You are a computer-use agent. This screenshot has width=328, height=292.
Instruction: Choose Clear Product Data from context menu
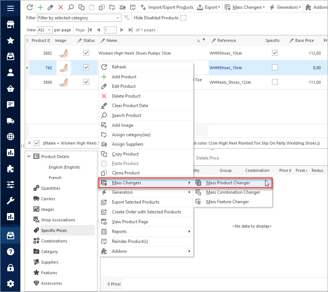[x=146, y=106]
